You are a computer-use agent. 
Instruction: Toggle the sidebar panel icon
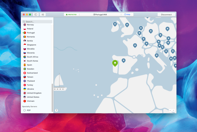[x=36, y=14]
